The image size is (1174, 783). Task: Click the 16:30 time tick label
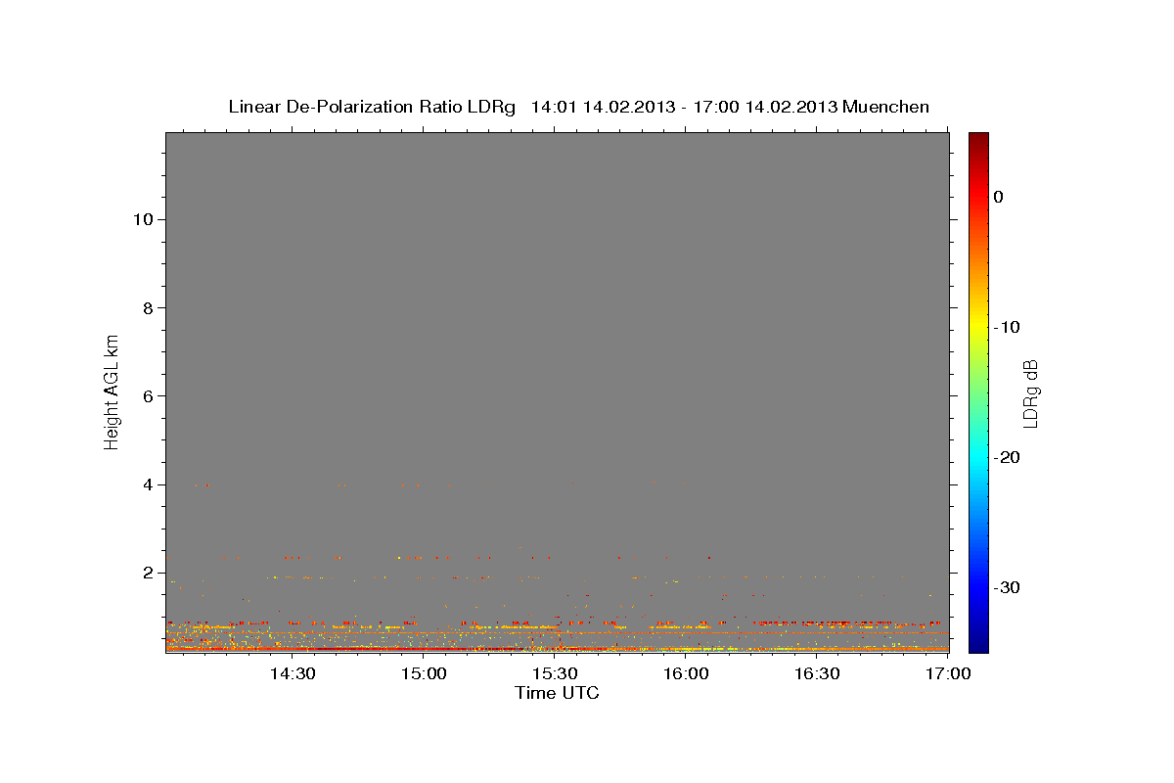pos(817,674)
